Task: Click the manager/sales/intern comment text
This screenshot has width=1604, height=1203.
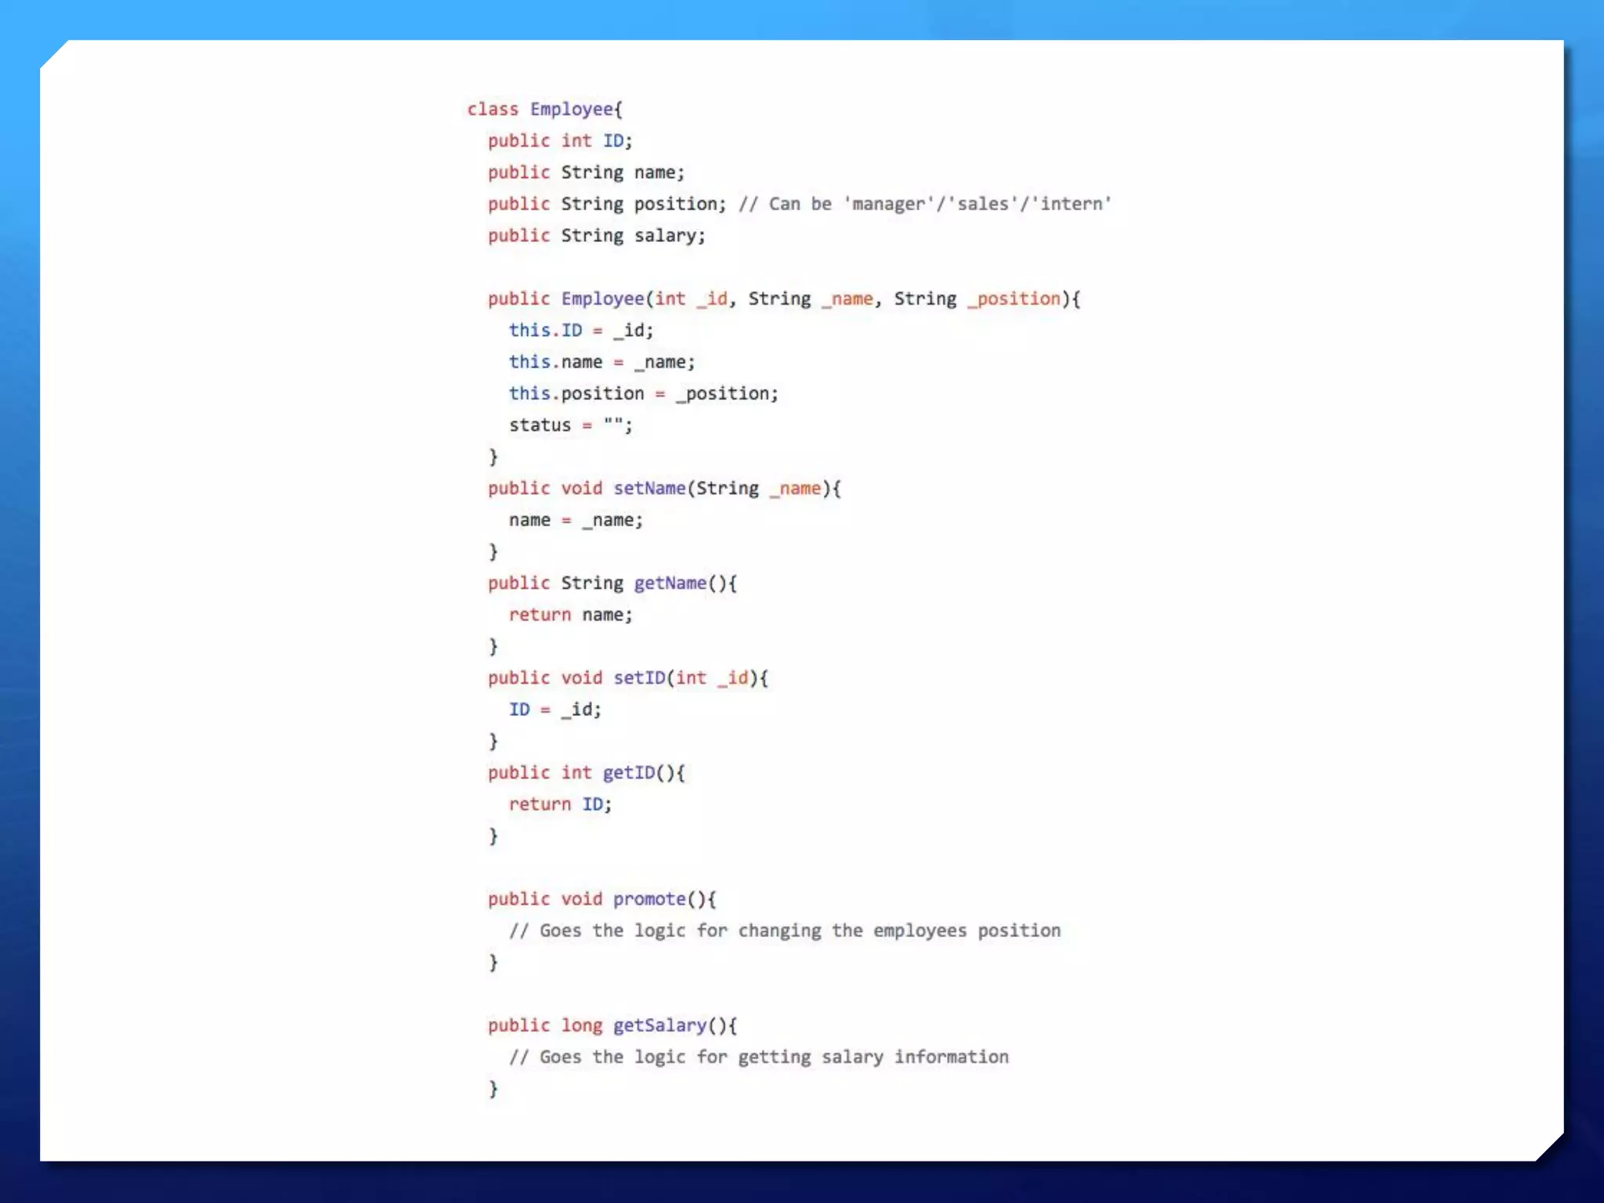Action: (924, 204)
